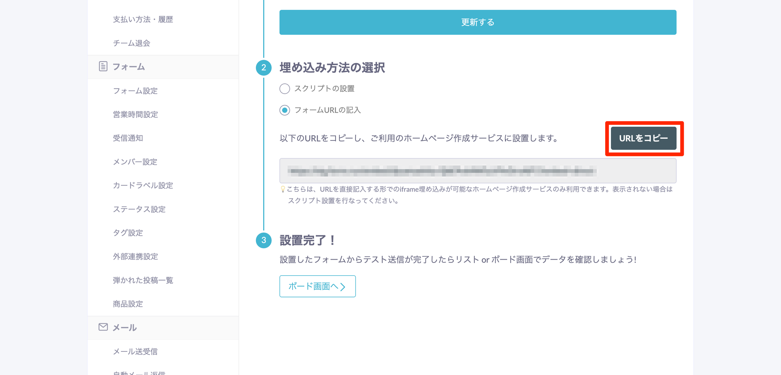Viewport: 781px width, 375px height.
Task: Select メール送受信 menu item
Action: click(135, 351)
